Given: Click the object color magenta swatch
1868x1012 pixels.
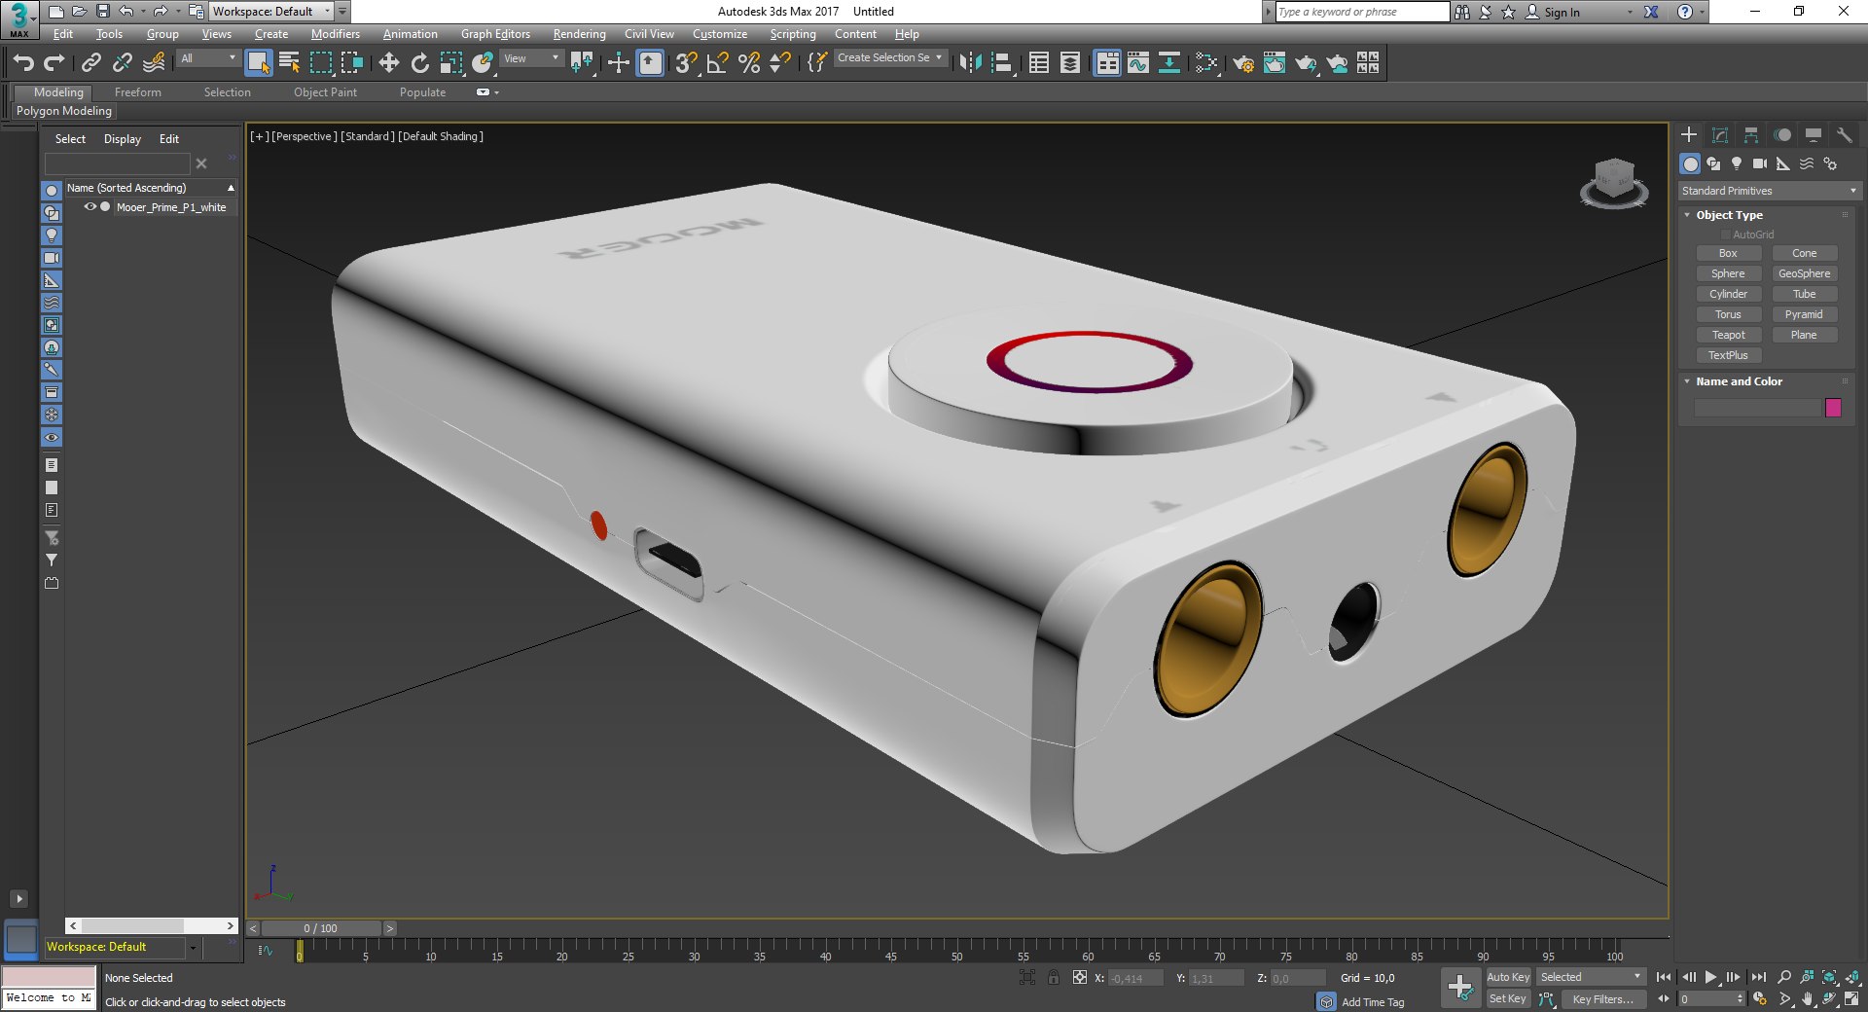Looking at the screenshot, I should tap(1833, 408).
